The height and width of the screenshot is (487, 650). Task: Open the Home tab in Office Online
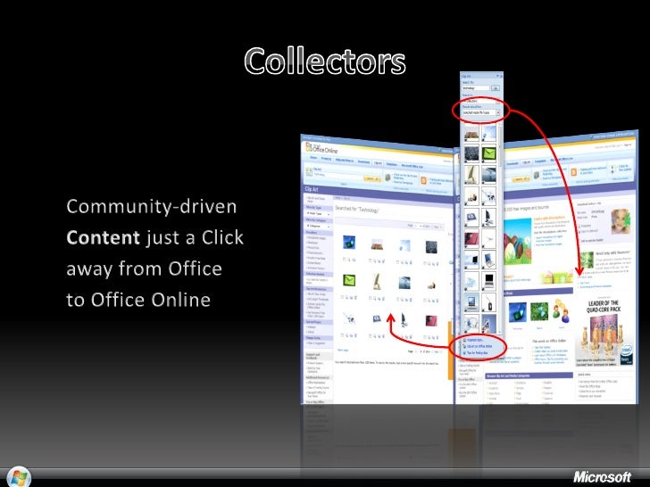tap(313, 158)
